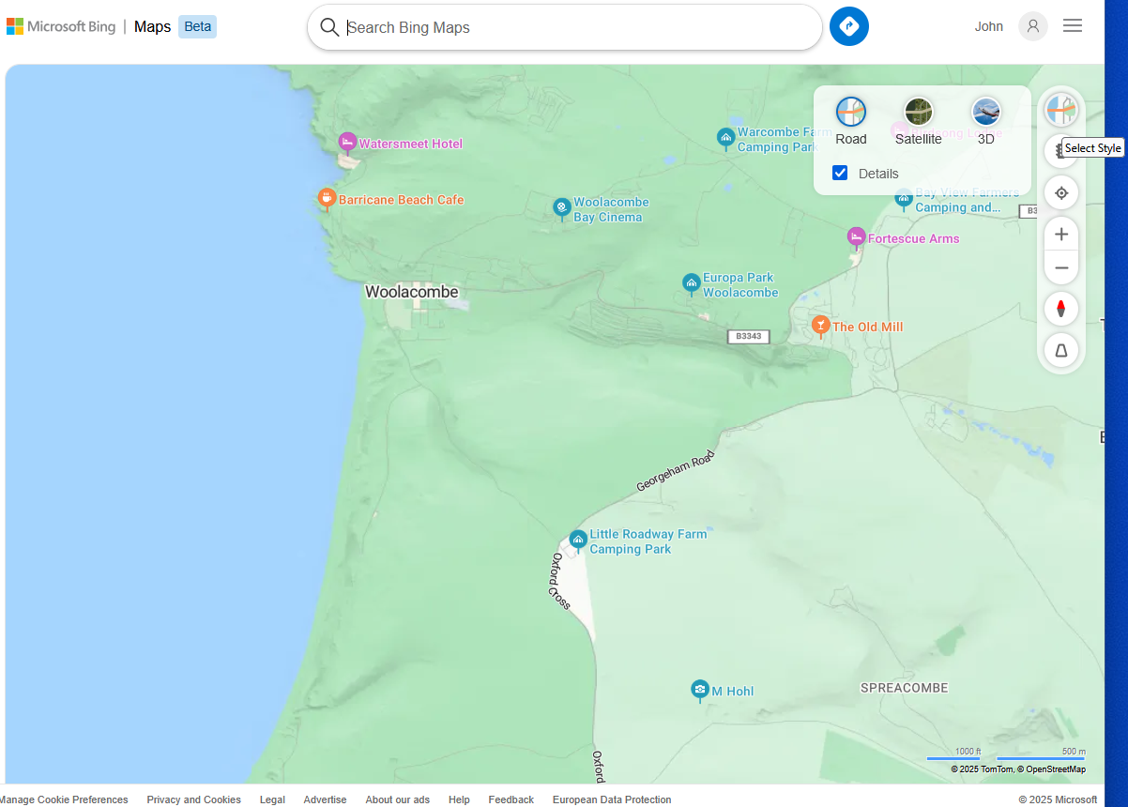Click the Directions button beside the search bar
The width and height of the screenshot is (1128, 807).
pyautogui.click(x=848, y=26)
